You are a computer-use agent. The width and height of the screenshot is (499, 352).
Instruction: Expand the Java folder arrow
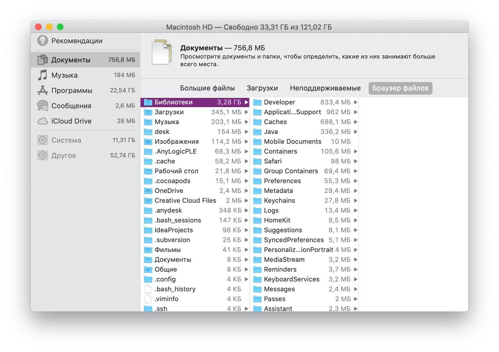356,132
